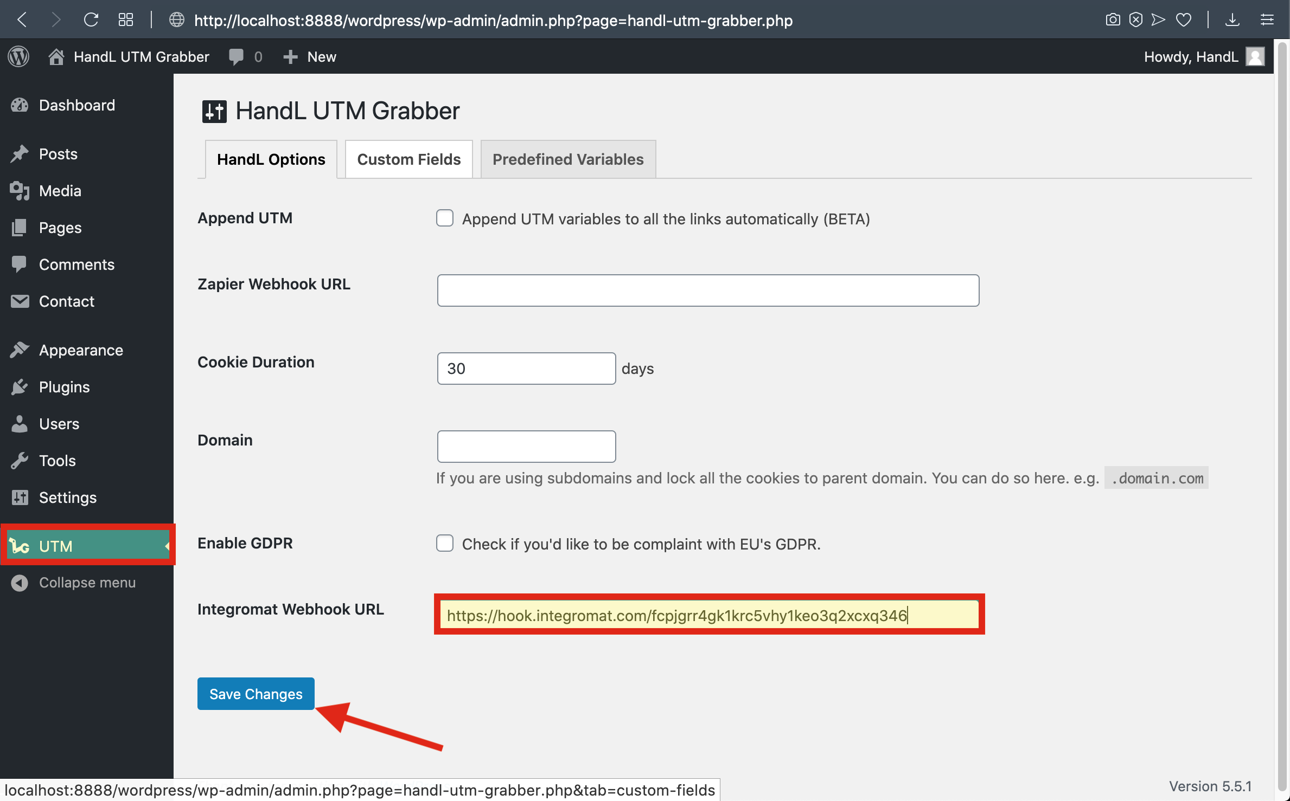Viewport: 1290px width, 801px height.
Task: Switch to Predefined Variables tab
Action: [567, 159]
